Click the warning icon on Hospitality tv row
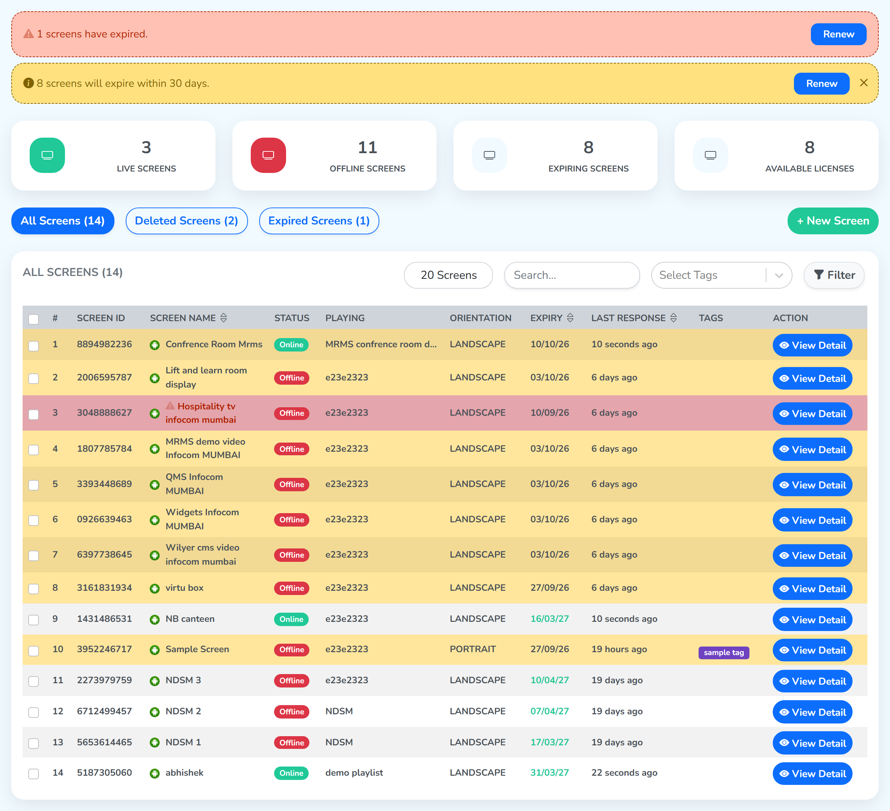Viewport: 890px width, 811px height. pos(170,406)
